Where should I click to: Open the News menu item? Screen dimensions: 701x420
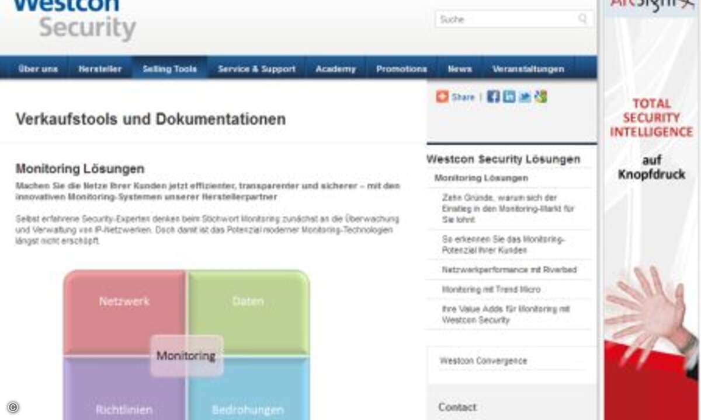click(x=460, y=69)
